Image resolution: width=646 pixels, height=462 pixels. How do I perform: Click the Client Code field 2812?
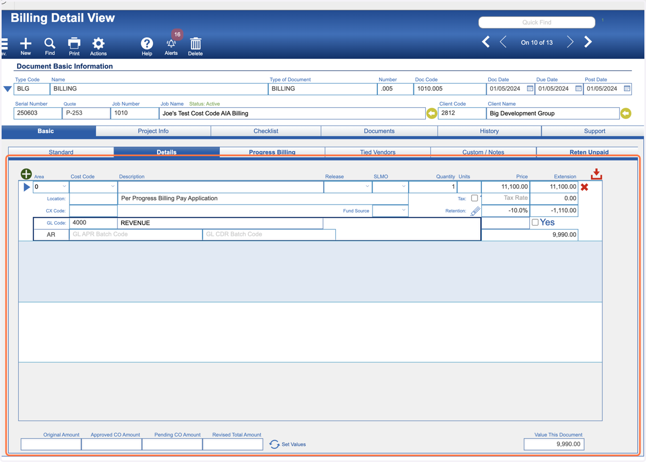point(462,114)
